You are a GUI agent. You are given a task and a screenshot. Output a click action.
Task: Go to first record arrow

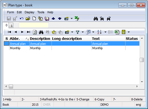[x=9, y=32]
